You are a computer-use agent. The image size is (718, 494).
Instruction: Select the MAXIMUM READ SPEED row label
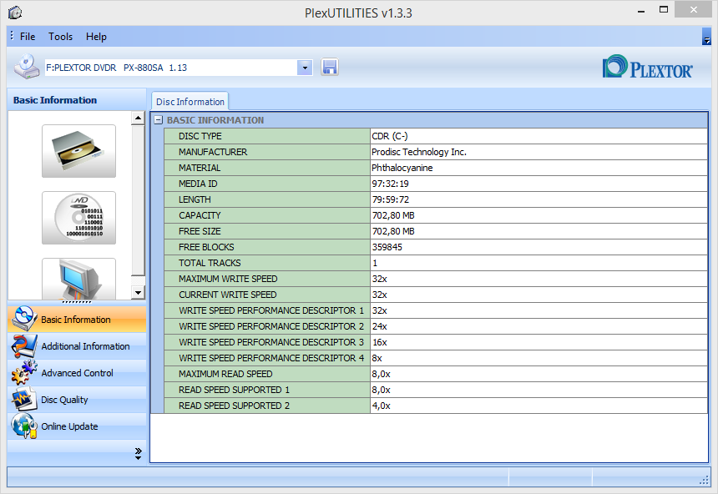coord(267,374)
